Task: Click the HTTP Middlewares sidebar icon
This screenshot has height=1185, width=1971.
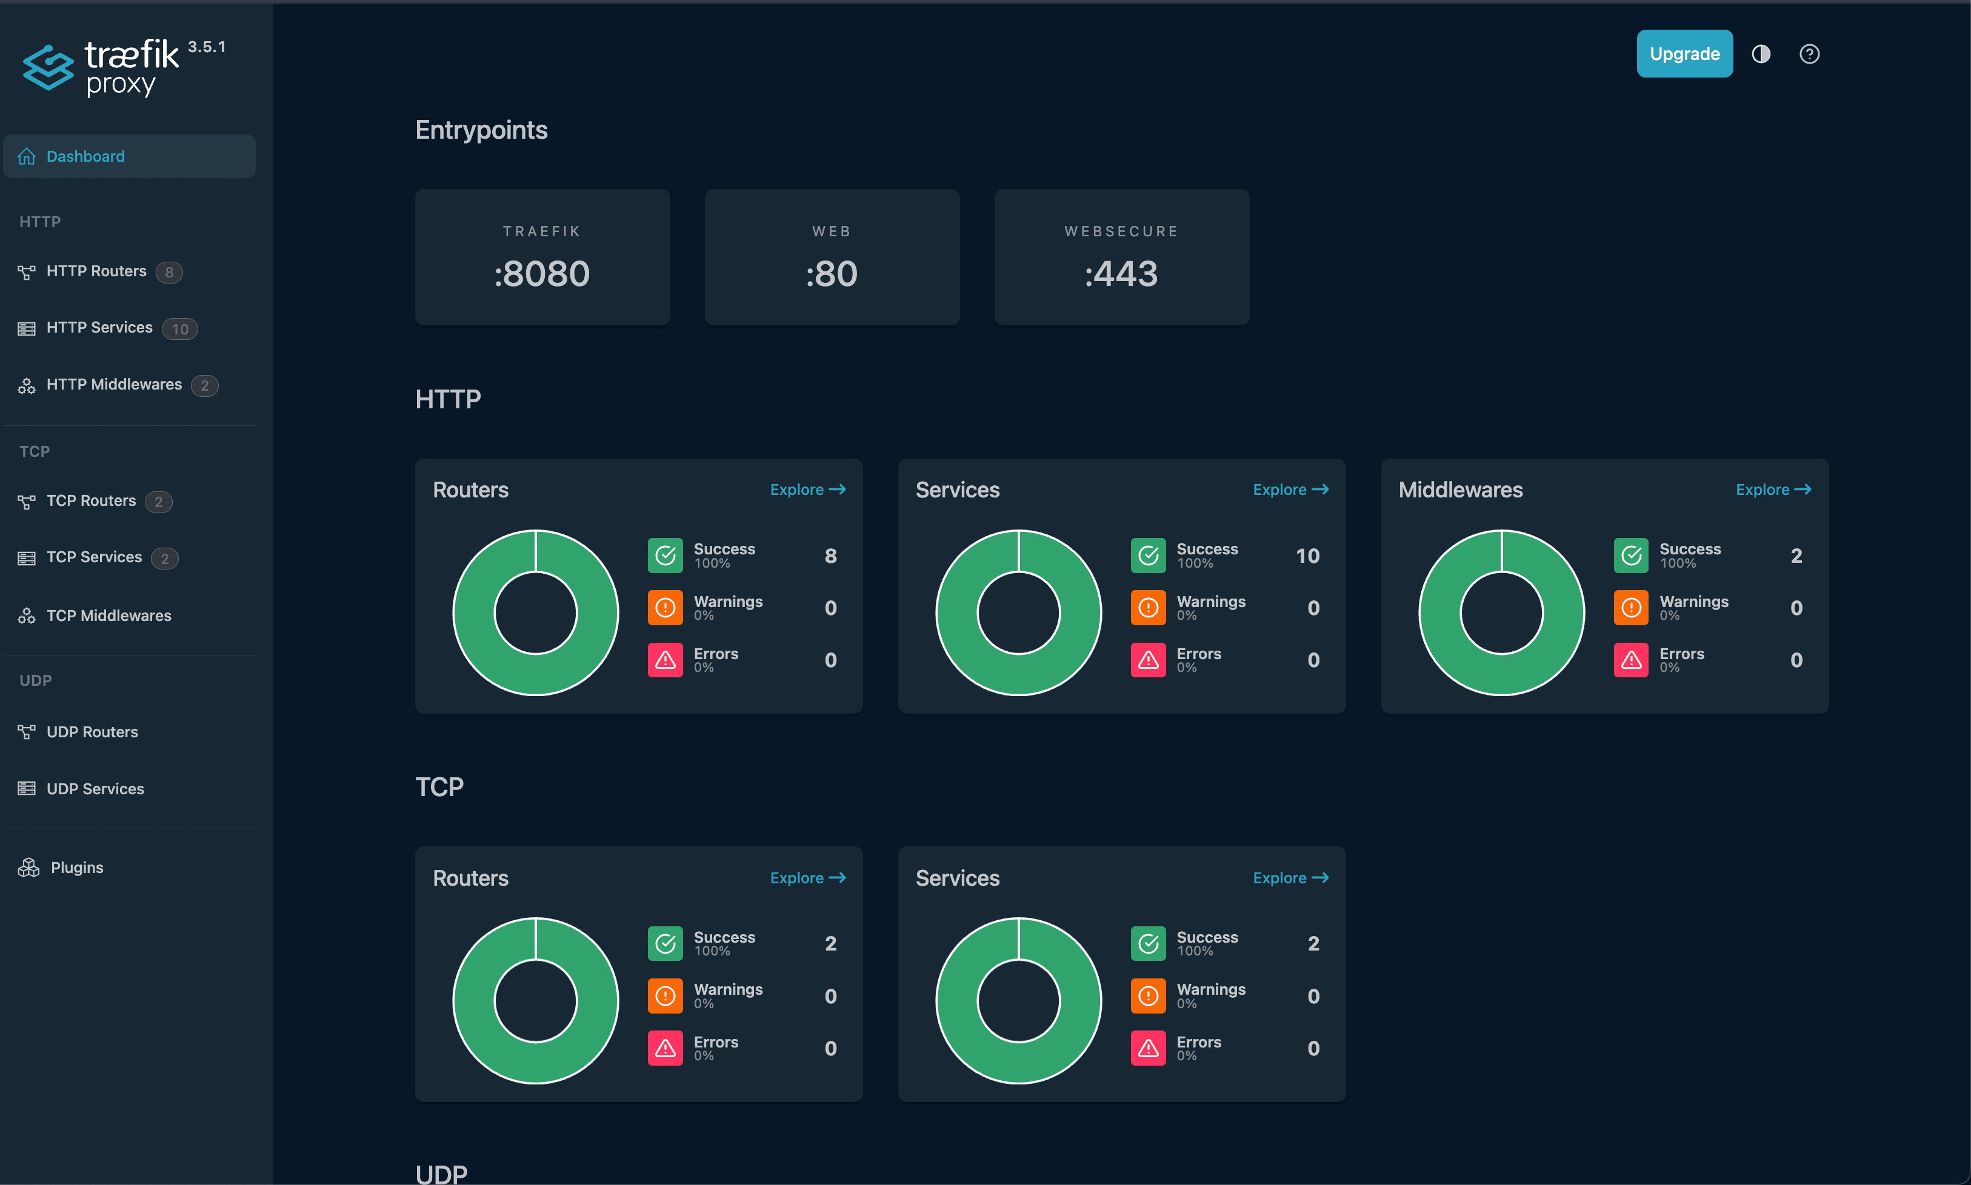Action: (x=26, y=386)
